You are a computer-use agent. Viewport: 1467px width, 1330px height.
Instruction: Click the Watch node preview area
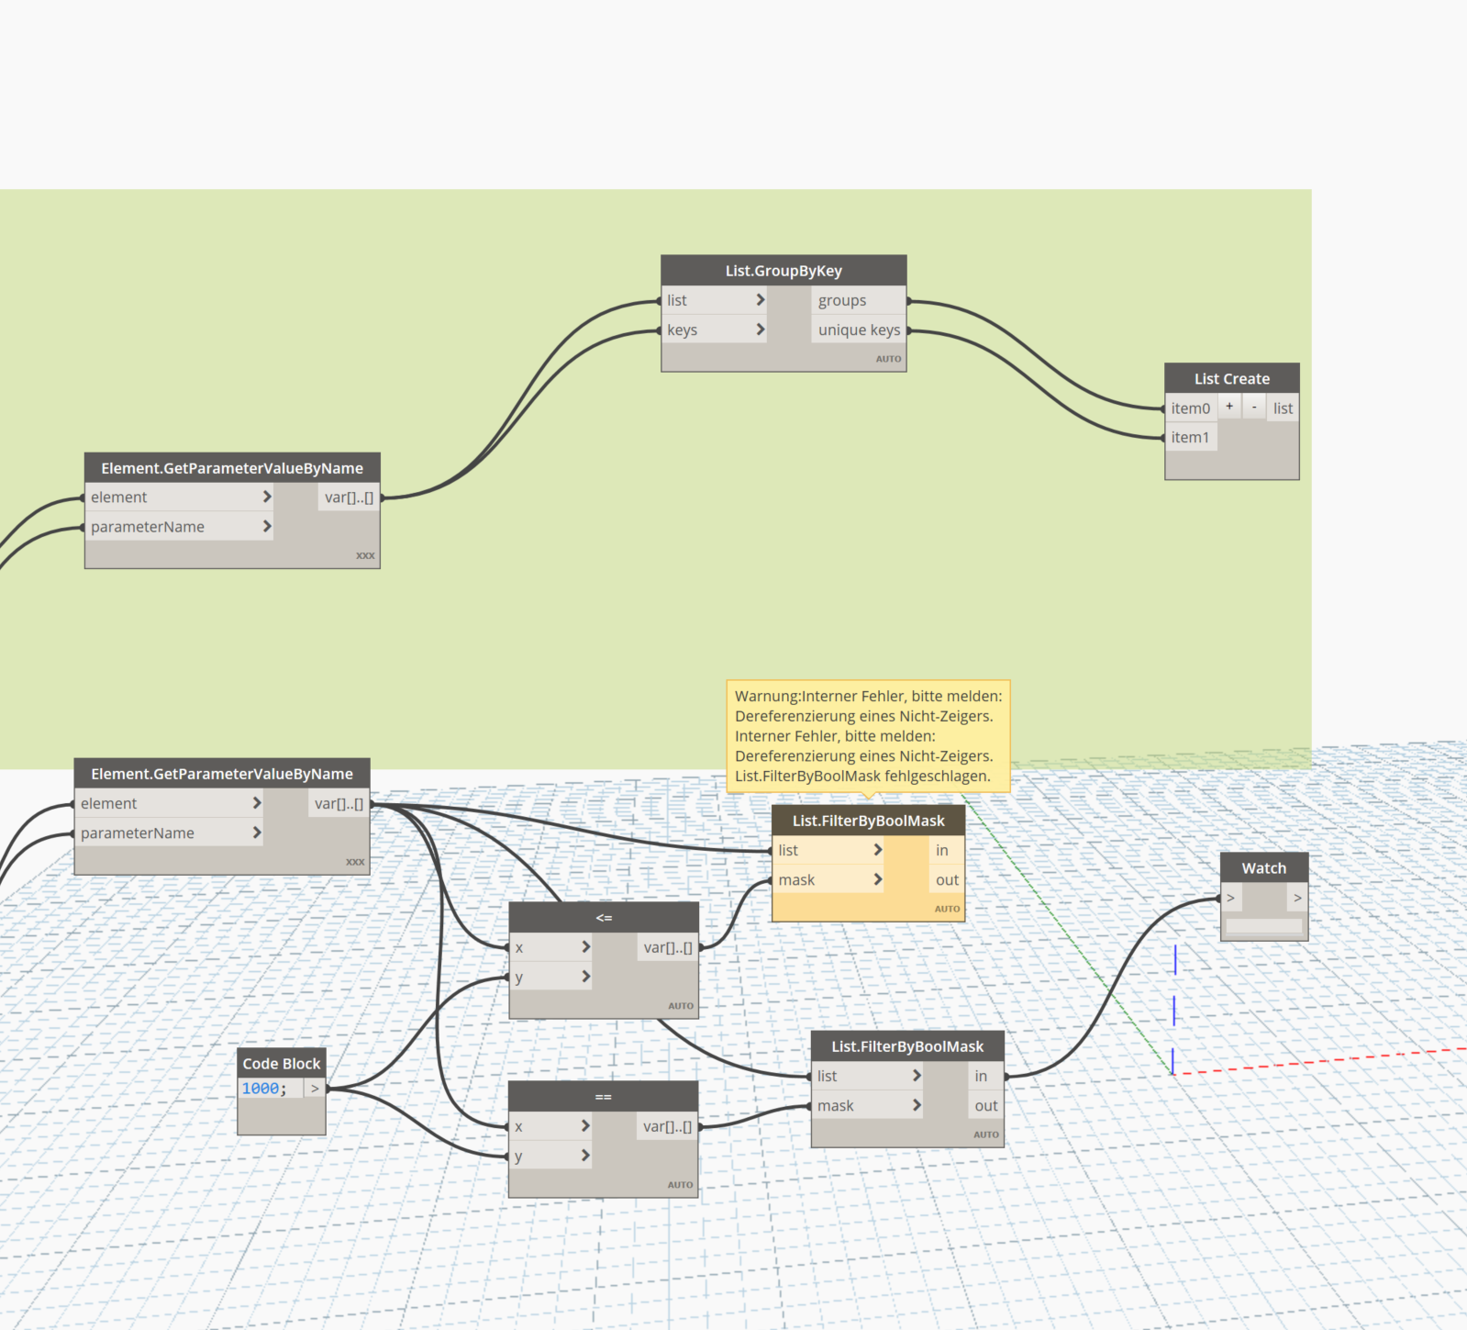1264,926
